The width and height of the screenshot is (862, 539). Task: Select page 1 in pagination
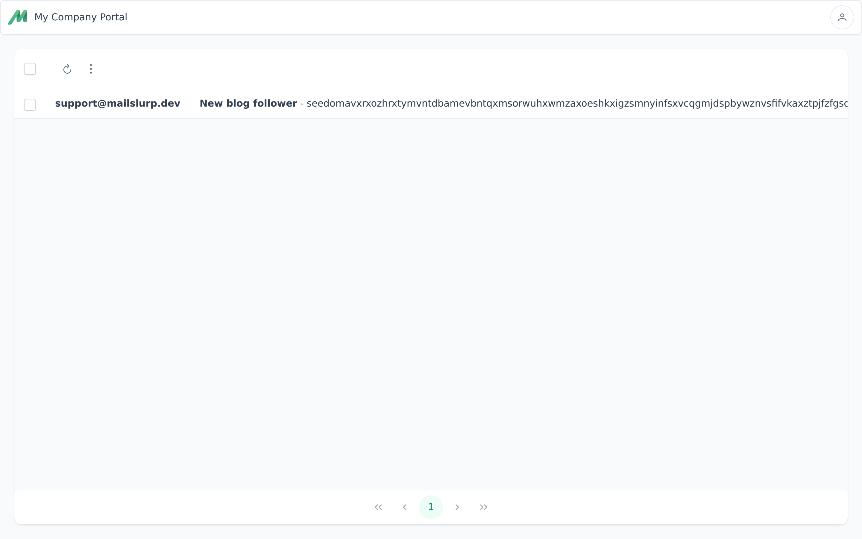tap(431, 507)
